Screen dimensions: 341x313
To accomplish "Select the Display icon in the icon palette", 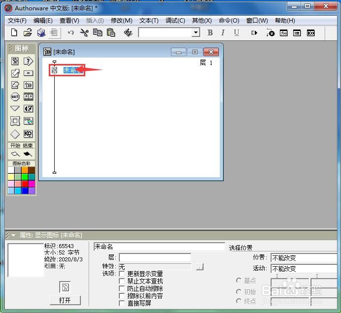I will click(15, 61).
